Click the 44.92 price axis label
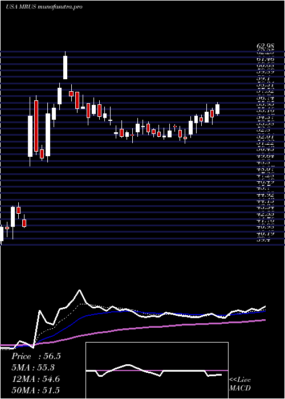The image size is (285, 399). pos(265,195)
